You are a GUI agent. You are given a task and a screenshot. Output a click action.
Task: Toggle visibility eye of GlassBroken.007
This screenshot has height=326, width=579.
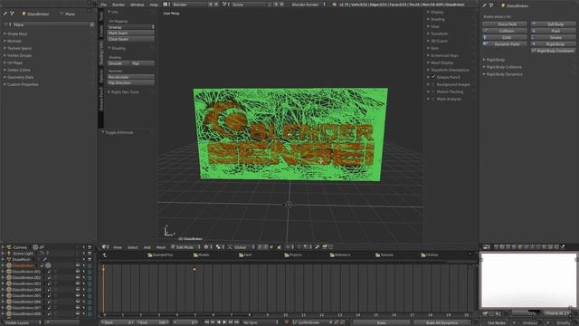point(78,308)
